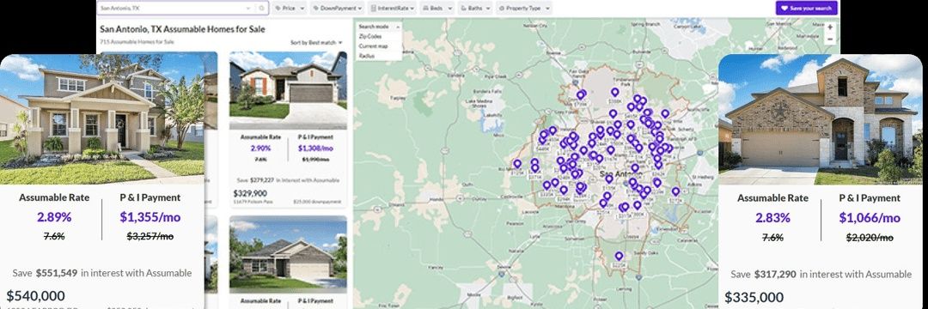Screen dimensions: 928x309
Task: Open the Property Type filter dropdown
Action: click(x=524, y=9)
